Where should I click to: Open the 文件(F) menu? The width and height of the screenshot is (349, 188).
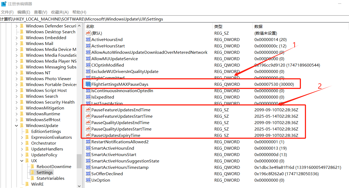(7, 12)
